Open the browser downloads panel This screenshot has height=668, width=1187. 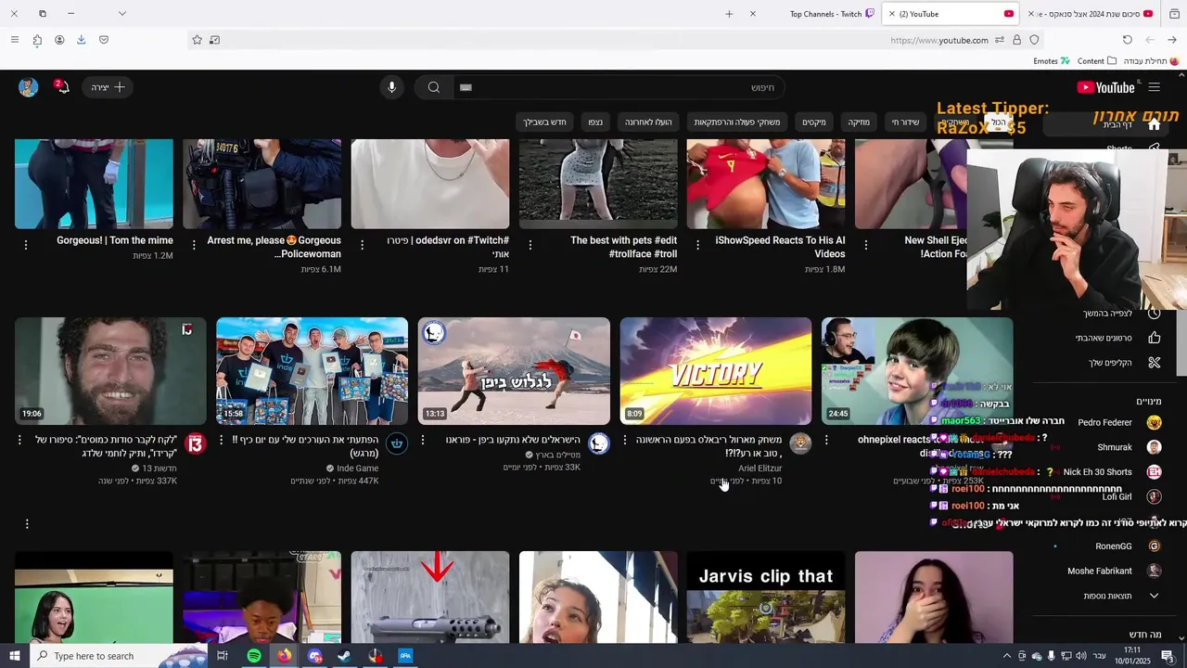tap(81, 40)
